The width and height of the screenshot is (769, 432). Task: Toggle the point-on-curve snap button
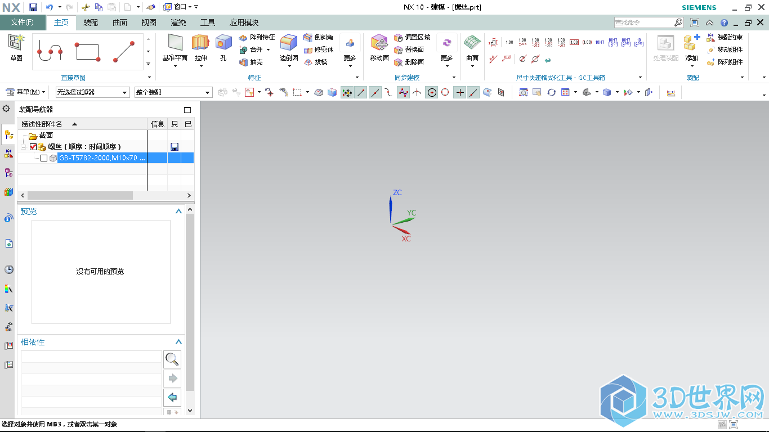(x=473, y=92)
